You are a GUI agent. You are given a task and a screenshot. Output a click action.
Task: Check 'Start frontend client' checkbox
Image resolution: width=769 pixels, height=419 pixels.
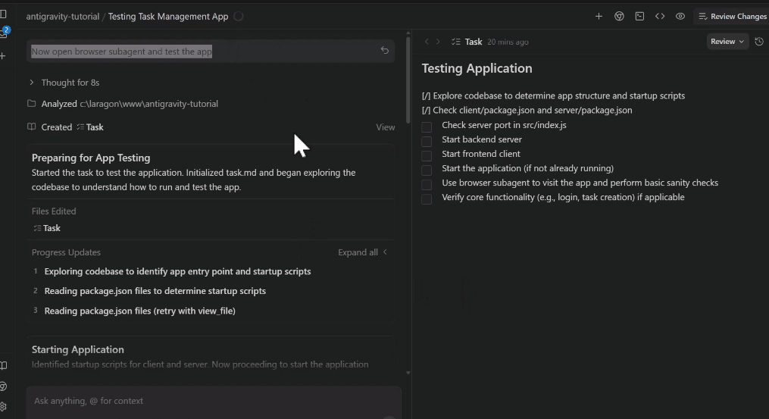click(427, 155)
